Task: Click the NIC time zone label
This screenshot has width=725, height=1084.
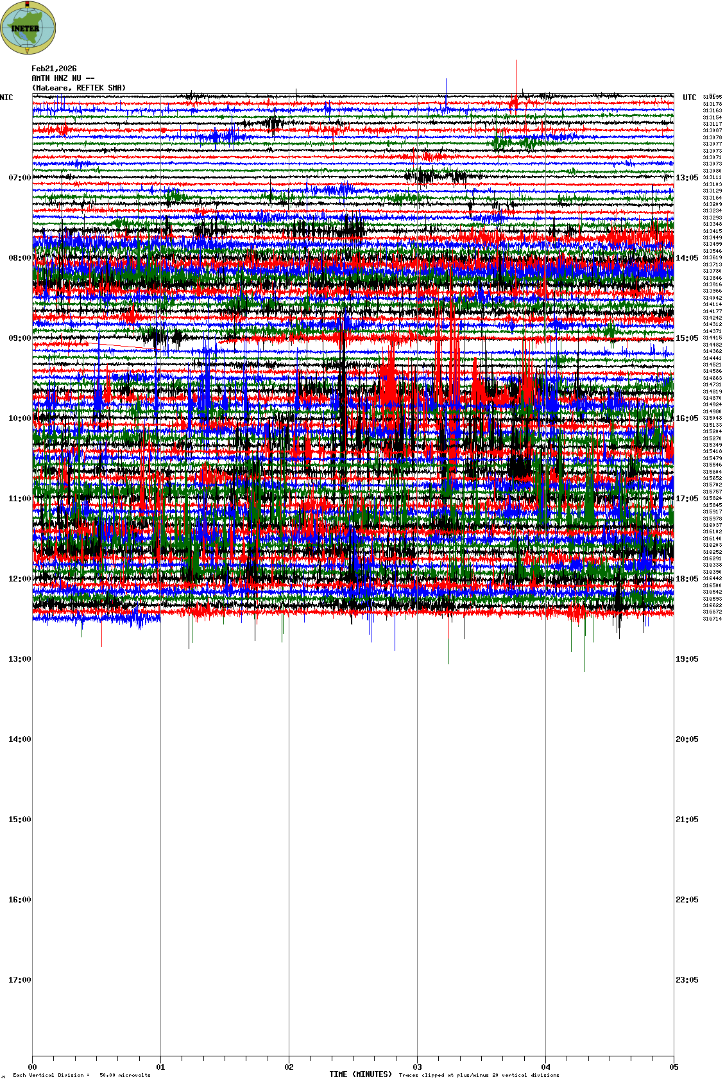Action: coord(6,98)
